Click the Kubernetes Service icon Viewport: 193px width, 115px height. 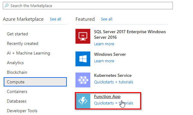[83, 80]
